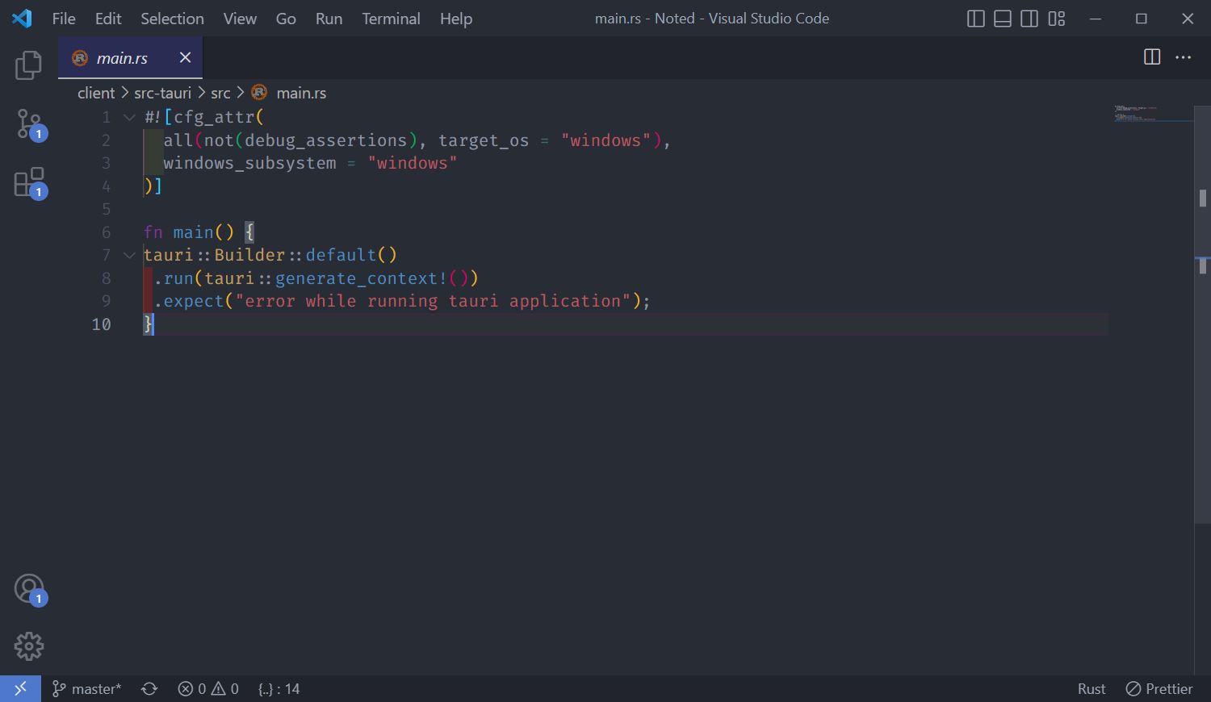Viewport: 1211px width, 702px height.
Task: Open the editor More Actions menu
Action: (x=1184, y=56)
